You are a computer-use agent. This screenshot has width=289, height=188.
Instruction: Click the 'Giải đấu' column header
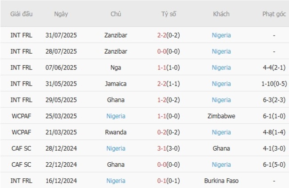point(21,14)
